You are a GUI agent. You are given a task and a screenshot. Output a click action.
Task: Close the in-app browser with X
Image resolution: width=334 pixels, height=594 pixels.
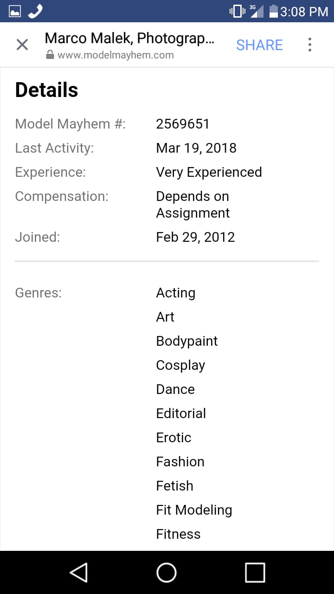click(x=22, y=45)
